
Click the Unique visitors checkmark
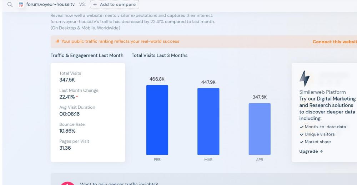(301, 134)
